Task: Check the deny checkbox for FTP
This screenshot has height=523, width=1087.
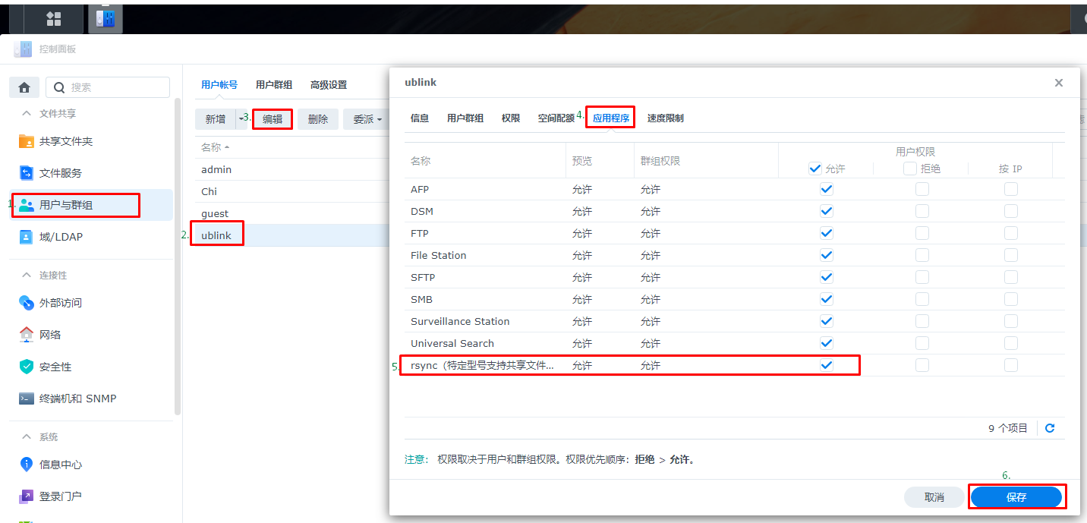Action: tap(922, 233)
